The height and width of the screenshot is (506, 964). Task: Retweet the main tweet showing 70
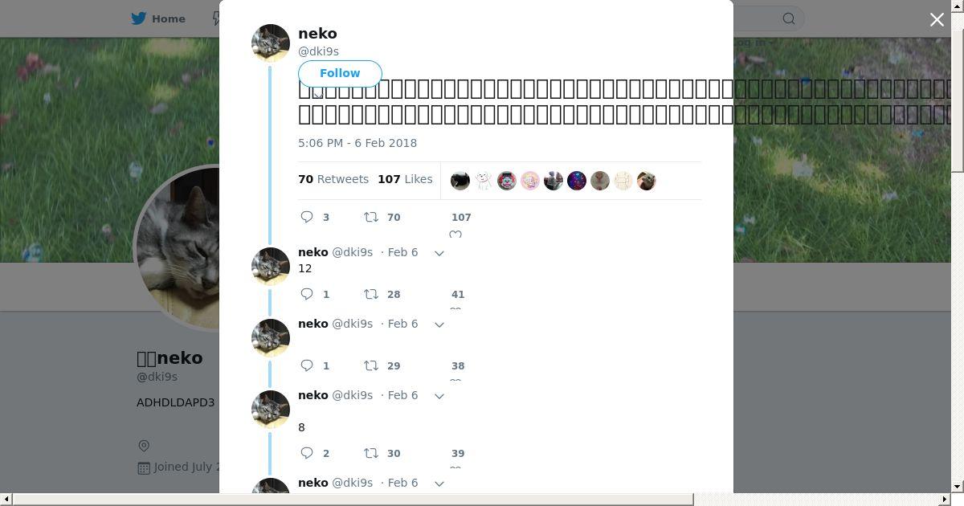point(382,217)
